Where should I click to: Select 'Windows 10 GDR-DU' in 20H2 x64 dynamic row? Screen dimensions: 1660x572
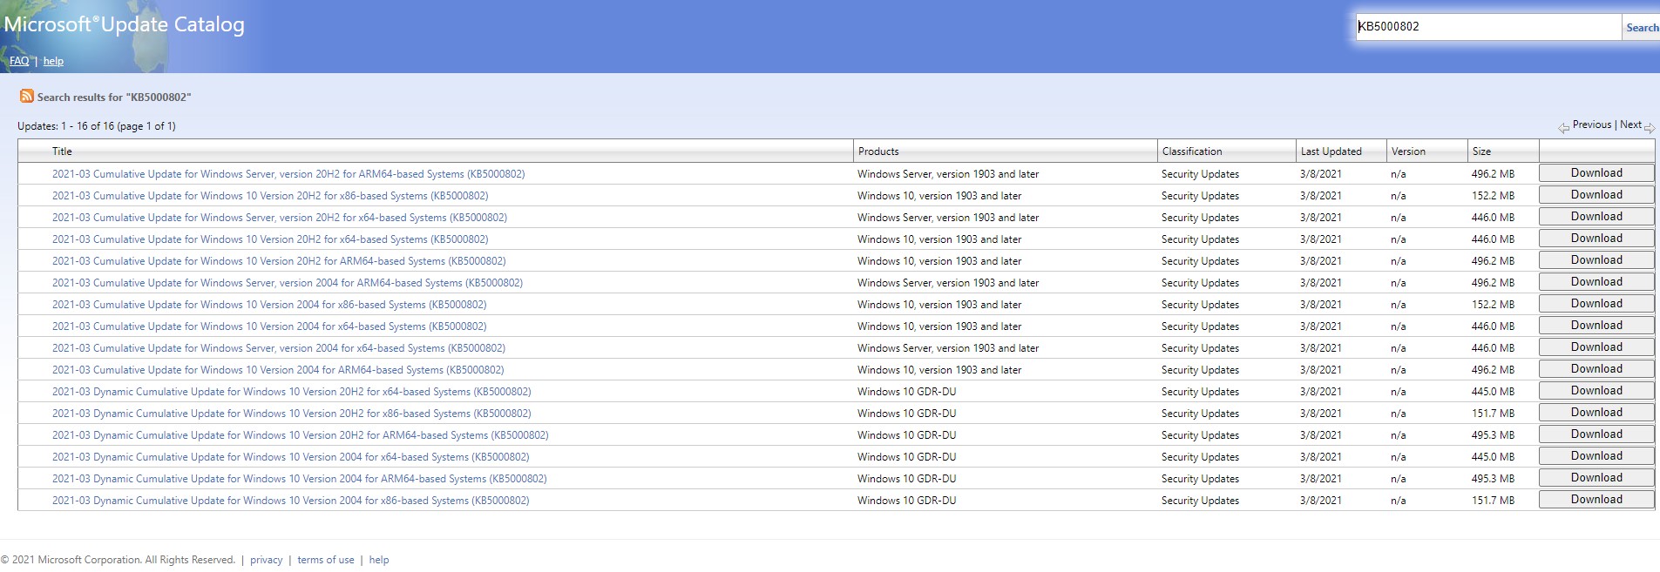[907, 392]
